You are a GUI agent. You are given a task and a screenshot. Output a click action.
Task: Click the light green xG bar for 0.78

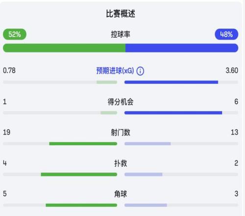(x=107, y=82)
